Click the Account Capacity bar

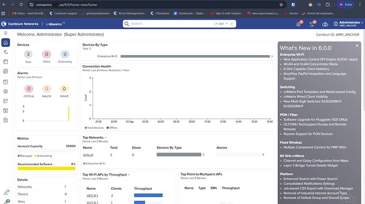point(47,150)
